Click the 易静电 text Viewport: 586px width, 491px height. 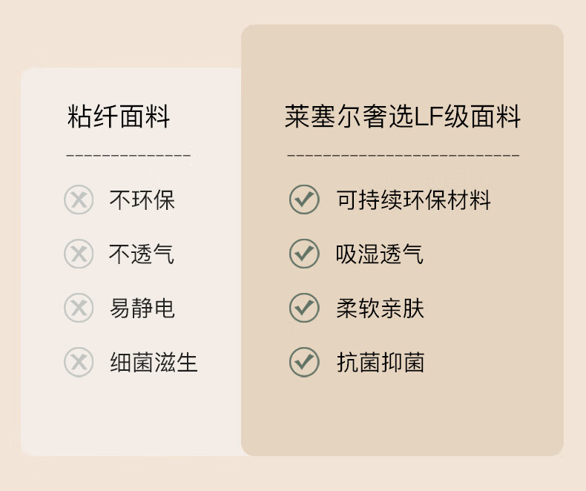pyautogui.click(x=142, y=308)
